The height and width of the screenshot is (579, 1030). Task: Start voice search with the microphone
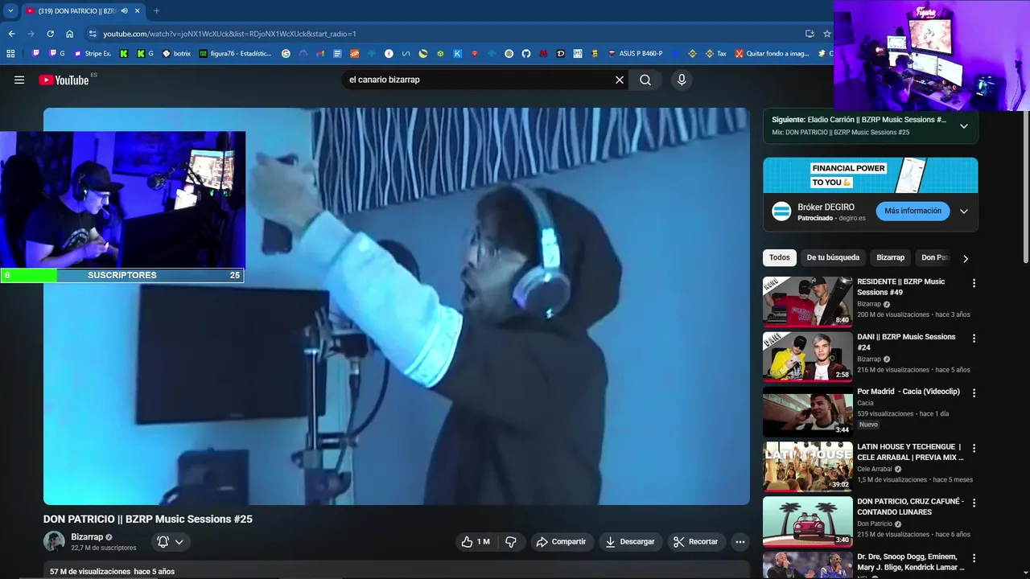682,80
